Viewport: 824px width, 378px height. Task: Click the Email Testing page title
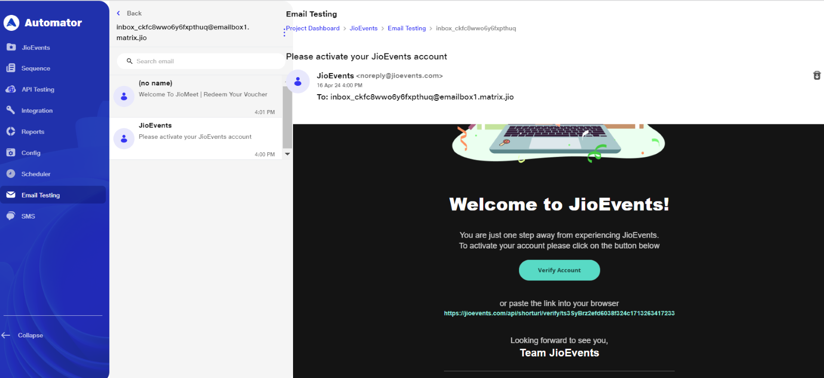(312, 14)
